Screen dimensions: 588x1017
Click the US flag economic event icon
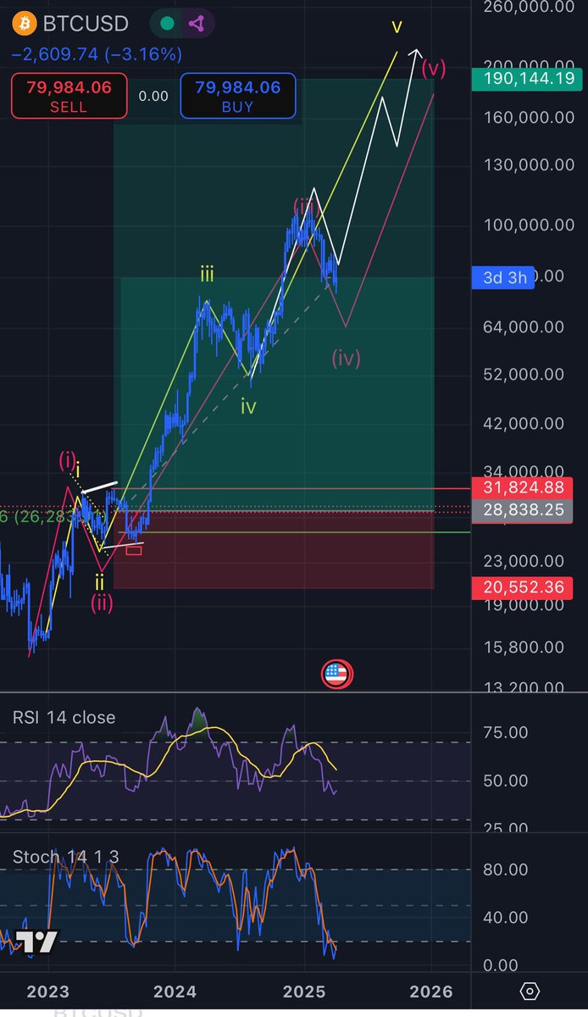pyautogui.click(x=336, y=675)
